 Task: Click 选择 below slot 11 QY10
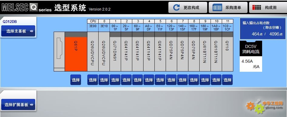pyautogui.click(x=228, y=80)
